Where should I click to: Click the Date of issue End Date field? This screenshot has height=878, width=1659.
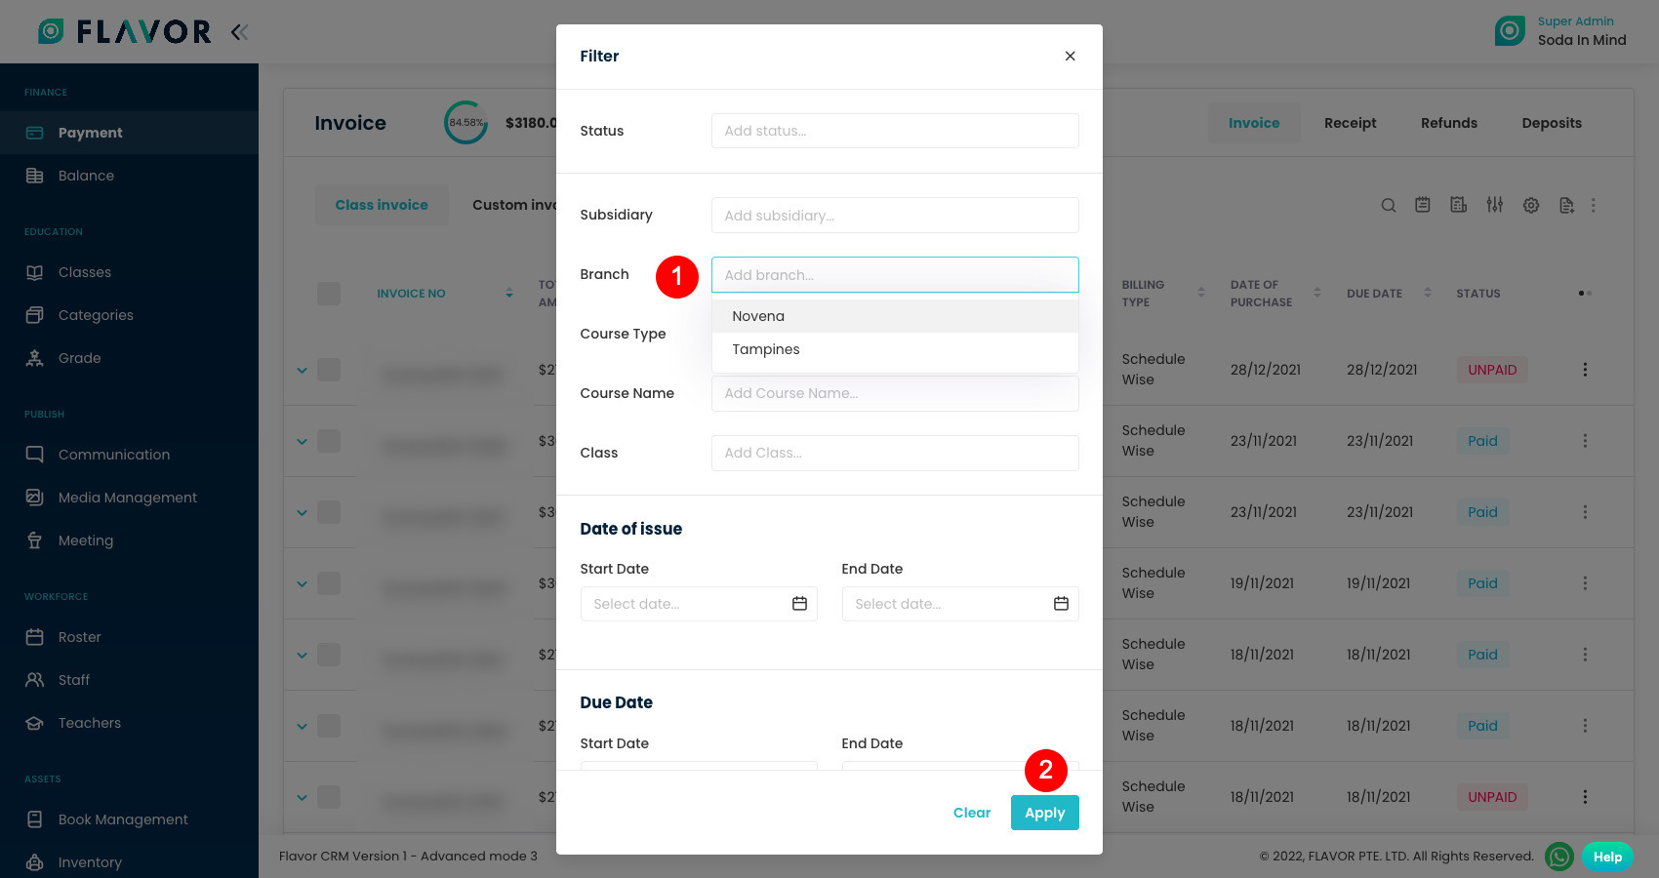tap(960, 604)
